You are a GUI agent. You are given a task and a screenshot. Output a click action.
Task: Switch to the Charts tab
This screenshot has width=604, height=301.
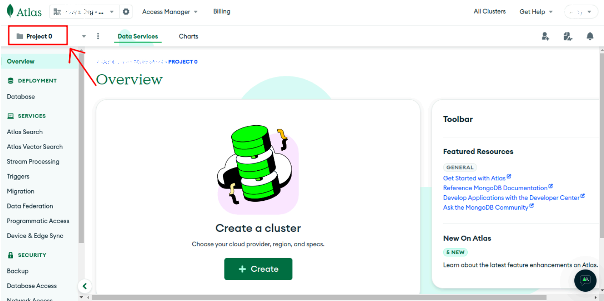tap(188, 36)
